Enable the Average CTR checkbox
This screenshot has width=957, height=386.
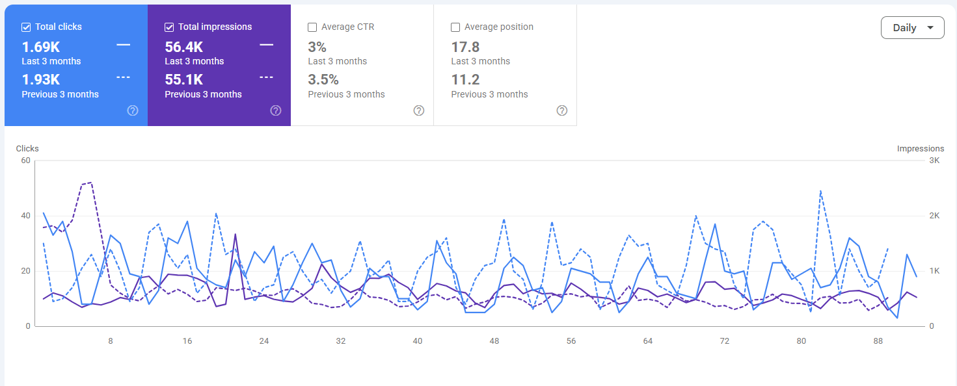pos(312,27)
